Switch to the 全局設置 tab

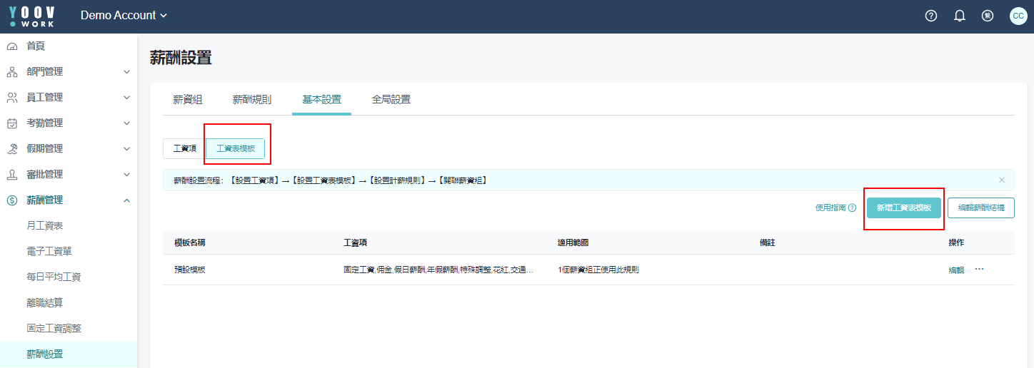pos(391,100)
